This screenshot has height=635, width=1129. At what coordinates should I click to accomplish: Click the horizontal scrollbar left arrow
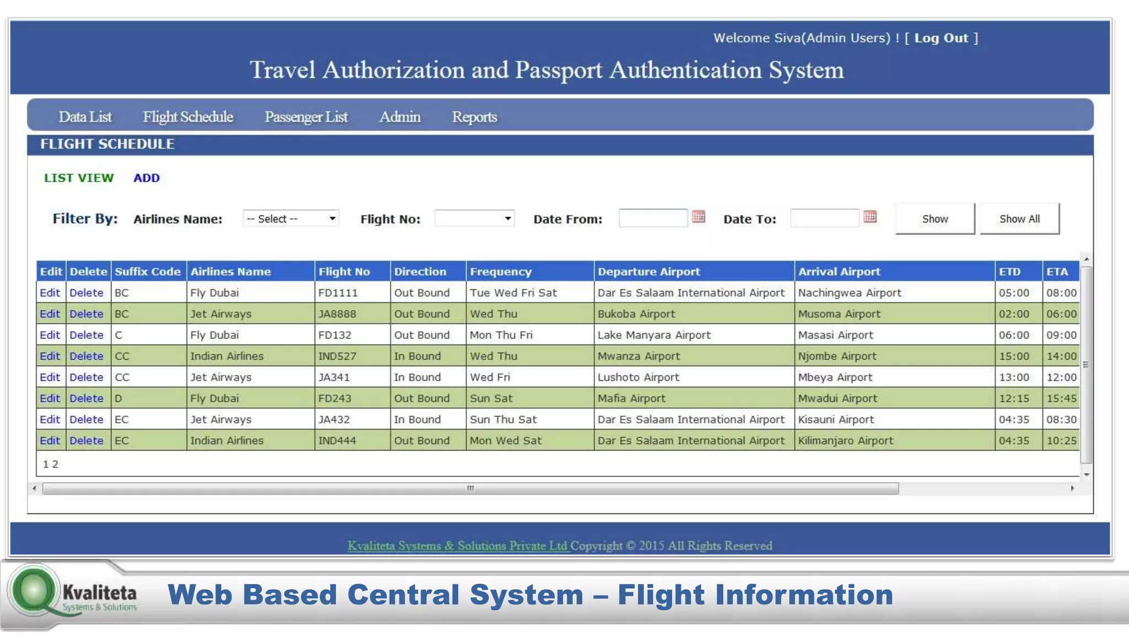(x=34, y=488)
